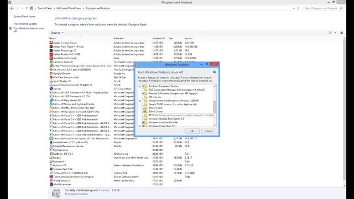The height and width of the screenshot is (199, 354).
Task: Click the Windows Features list scrollbar thumb
Action: 215,107
